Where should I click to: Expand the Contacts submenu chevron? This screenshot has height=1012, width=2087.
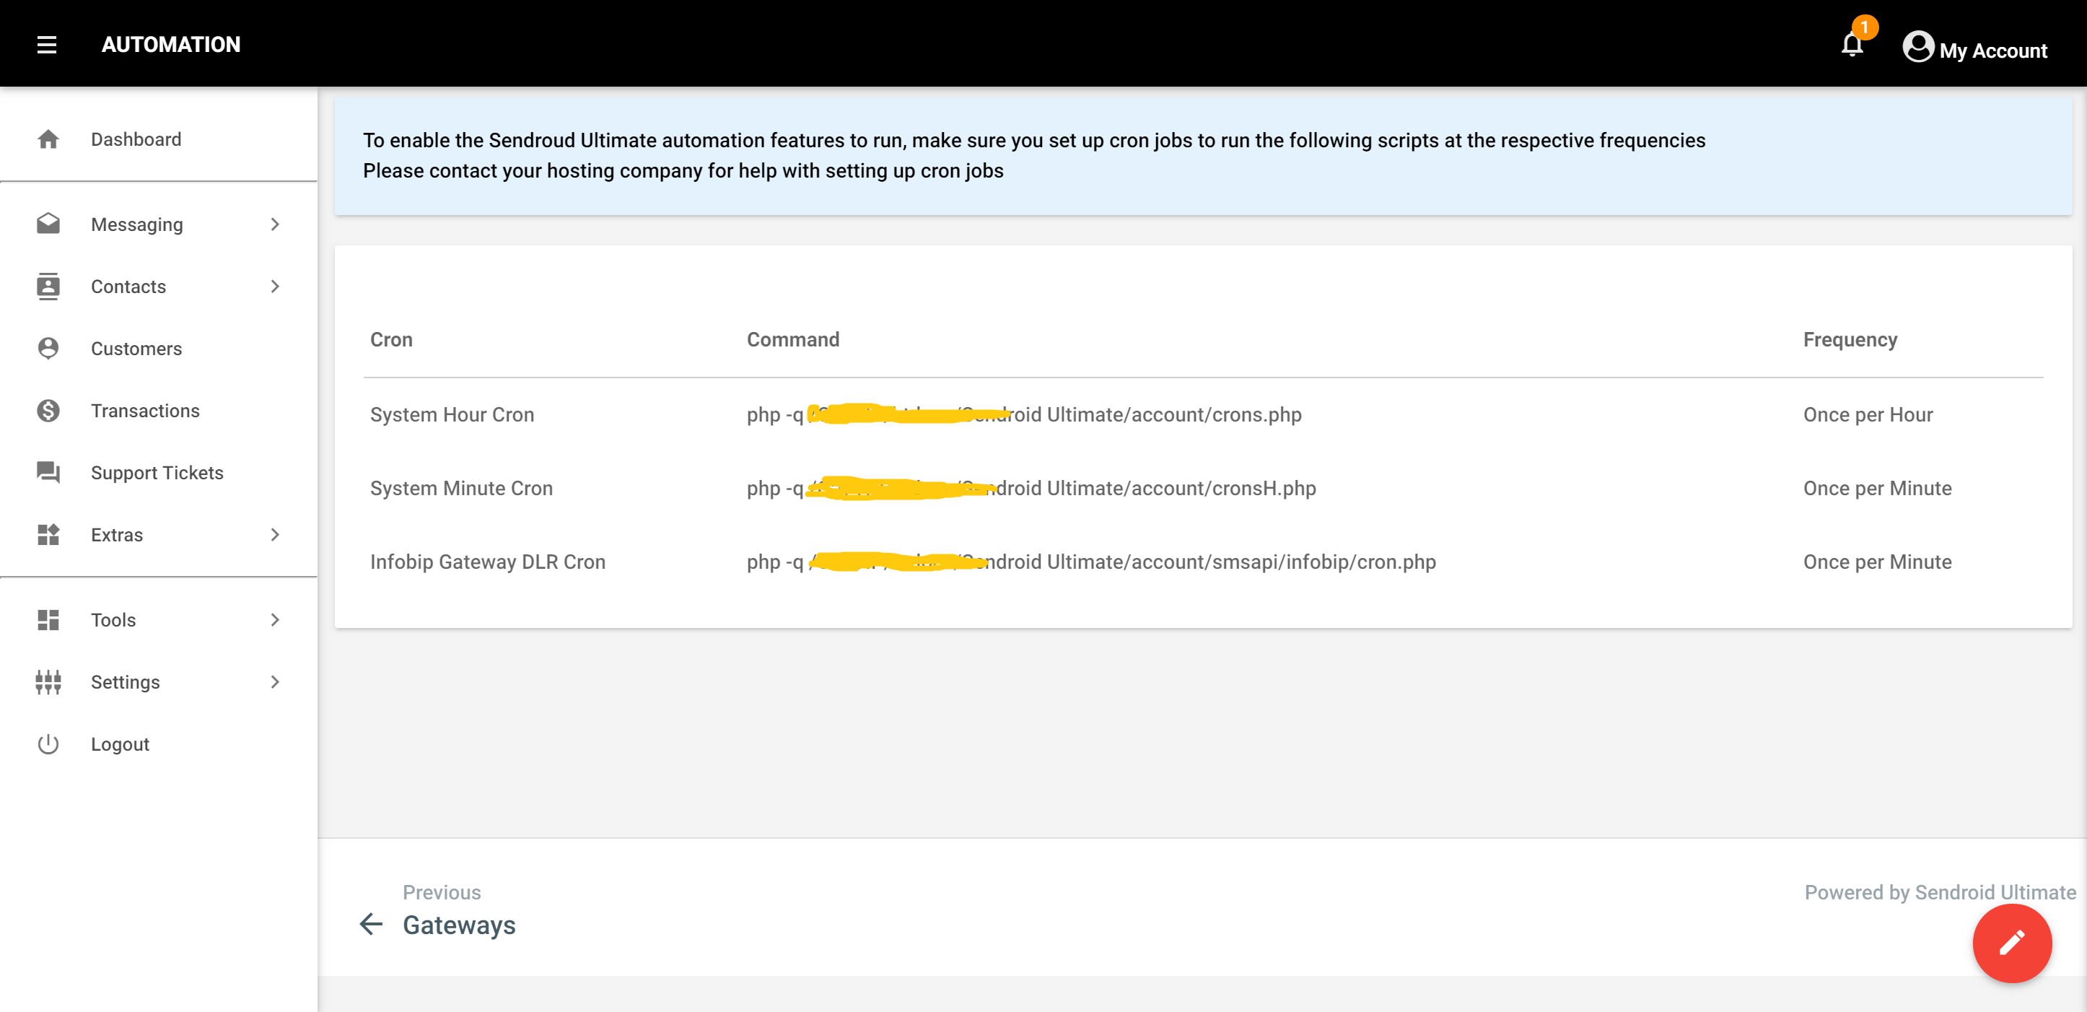coord(275,287)
